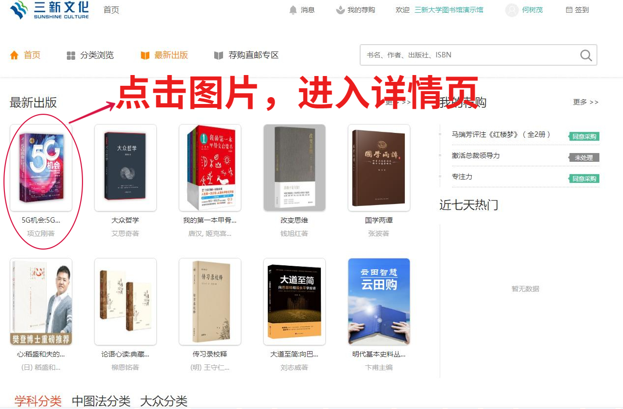Click the Sunshine Culture logo
623x409 pixels.
click(49, 10)
